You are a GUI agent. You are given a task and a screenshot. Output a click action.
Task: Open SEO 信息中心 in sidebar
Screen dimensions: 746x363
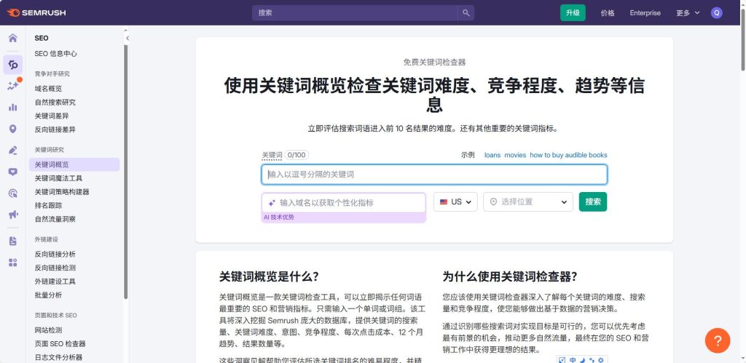click(x=55, y=54)
